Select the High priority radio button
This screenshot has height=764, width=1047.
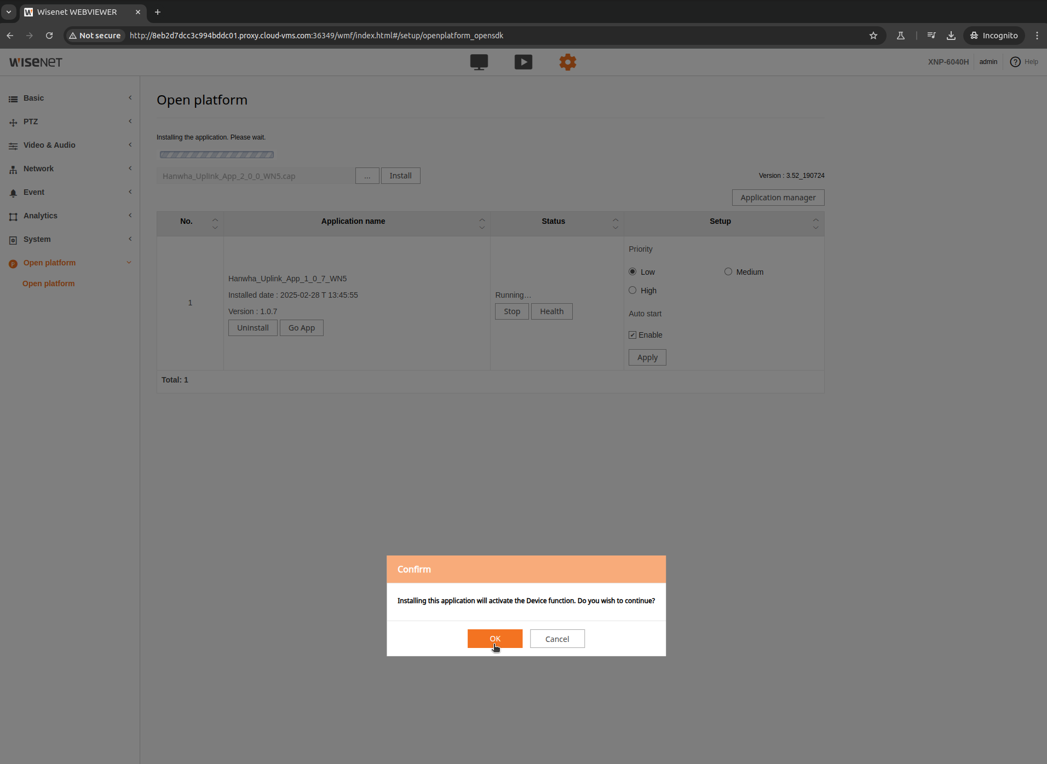(631, 290)
